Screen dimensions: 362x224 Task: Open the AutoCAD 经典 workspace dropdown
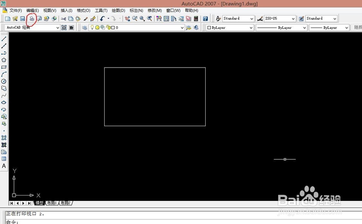(58, 28)
